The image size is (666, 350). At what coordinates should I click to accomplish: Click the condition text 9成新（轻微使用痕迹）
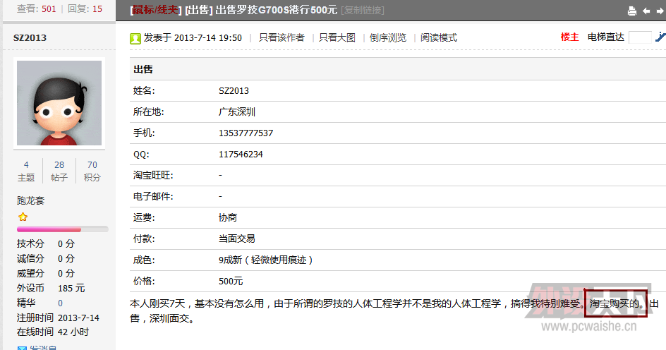pos(266,260)
